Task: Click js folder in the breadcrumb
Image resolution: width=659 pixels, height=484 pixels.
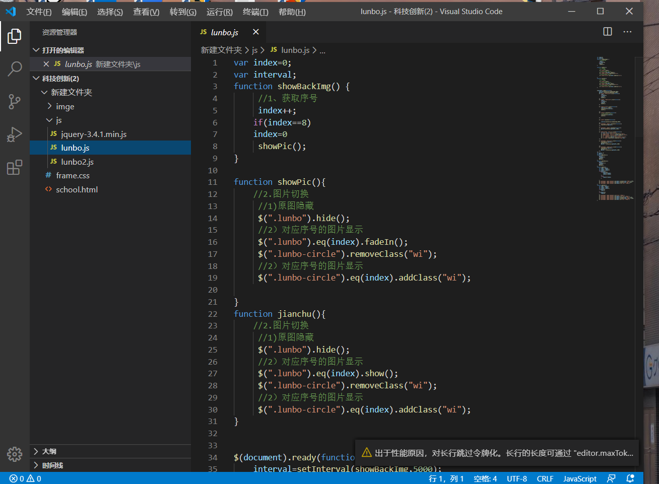Action: coord(254,50)
